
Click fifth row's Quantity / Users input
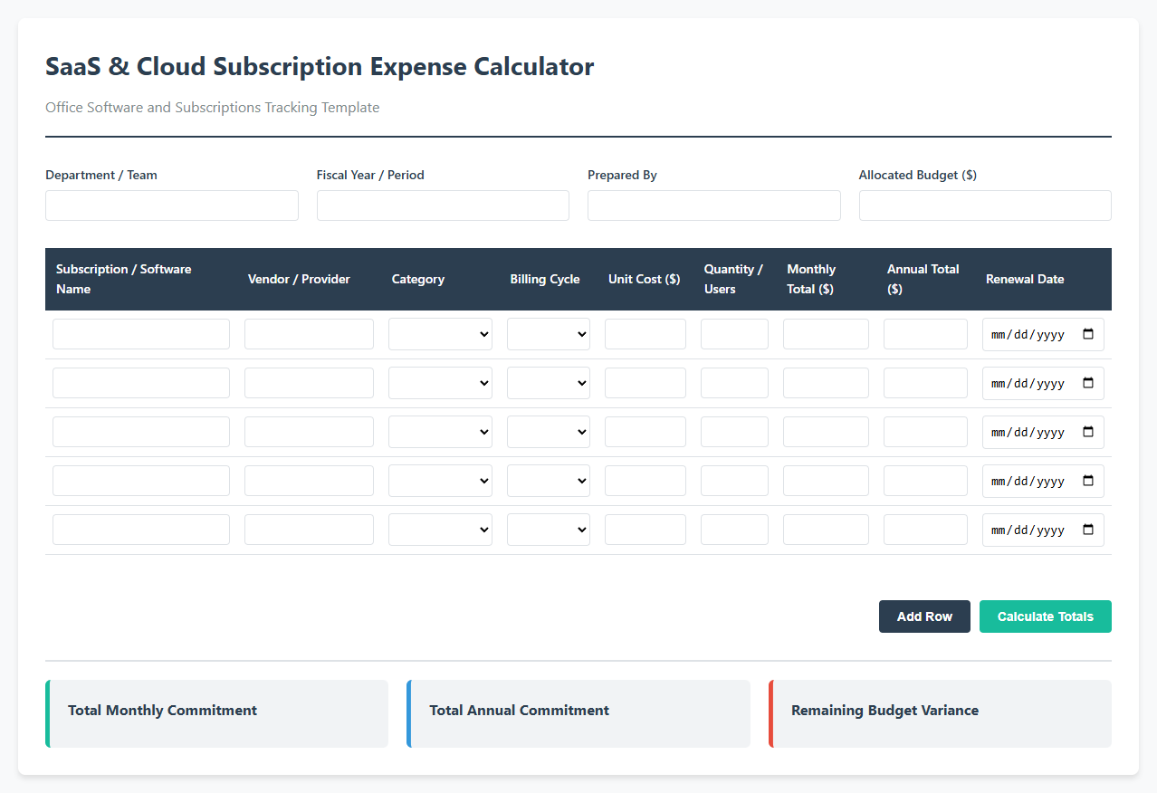734,530
